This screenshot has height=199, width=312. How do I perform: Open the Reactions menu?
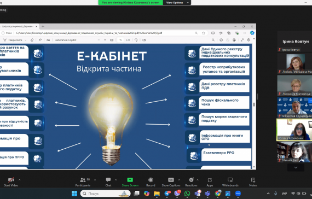[x=191, y=182]
